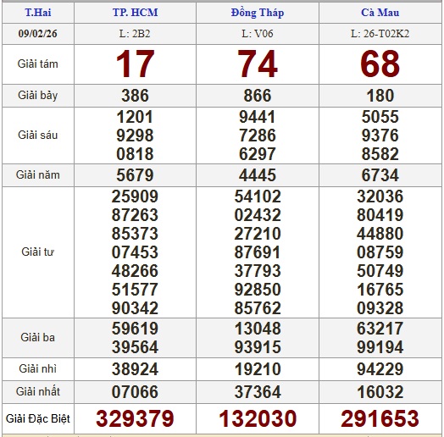Click Giải nhất number 07066
Image resolution: width=444 pixels, height=437 pixels.
tap(135, 392)
